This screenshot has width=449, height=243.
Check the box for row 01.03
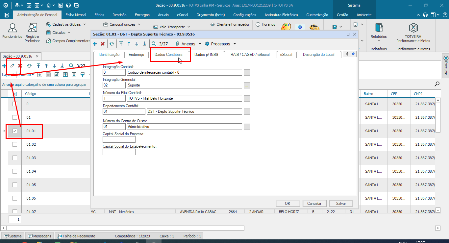pyautogui.click(x=14, y=158)
